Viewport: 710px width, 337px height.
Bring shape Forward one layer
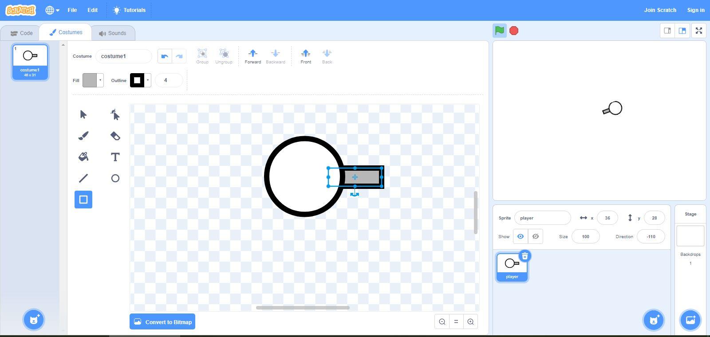tap(253, 56)
